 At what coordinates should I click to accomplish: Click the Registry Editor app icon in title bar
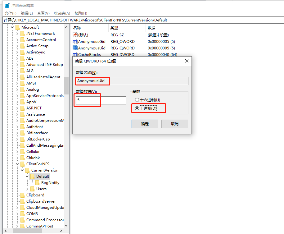click(7, 6)
